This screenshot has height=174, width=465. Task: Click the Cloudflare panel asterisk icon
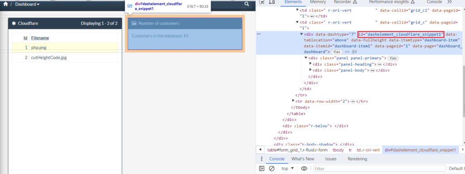[x=14, y=24]
